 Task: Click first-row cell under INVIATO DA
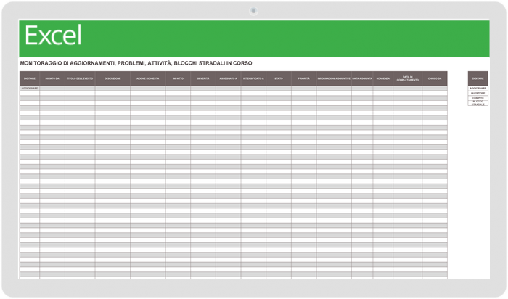pyautogui.click(x=52, y=88)
